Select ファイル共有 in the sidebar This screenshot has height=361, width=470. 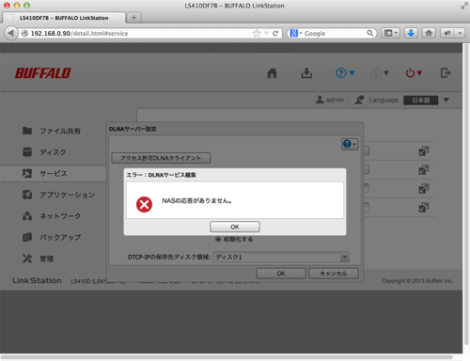[60, 131]
